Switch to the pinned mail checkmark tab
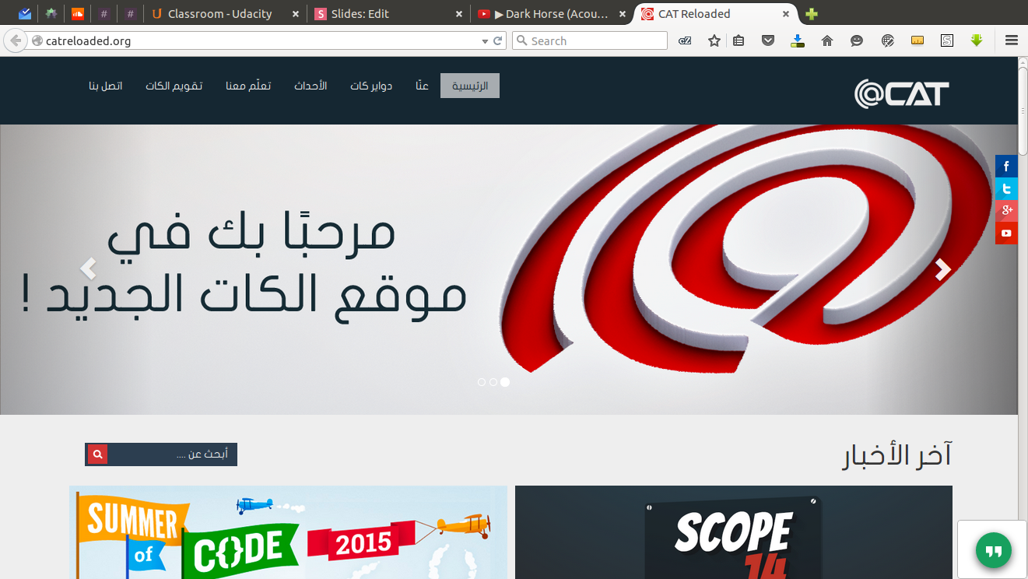 tap(25, 14)
